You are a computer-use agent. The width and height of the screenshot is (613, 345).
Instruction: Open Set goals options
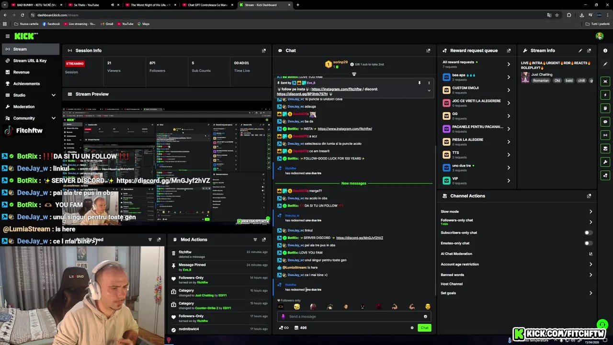tap(517, 293)
